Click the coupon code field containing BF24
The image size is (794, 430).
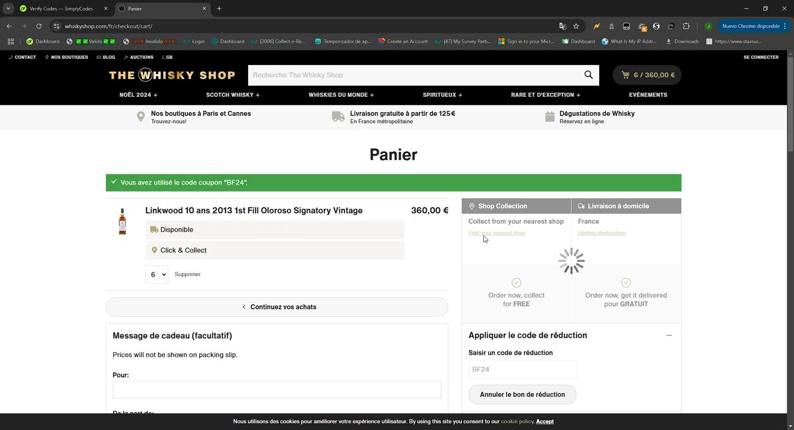(x=522, y=369)
